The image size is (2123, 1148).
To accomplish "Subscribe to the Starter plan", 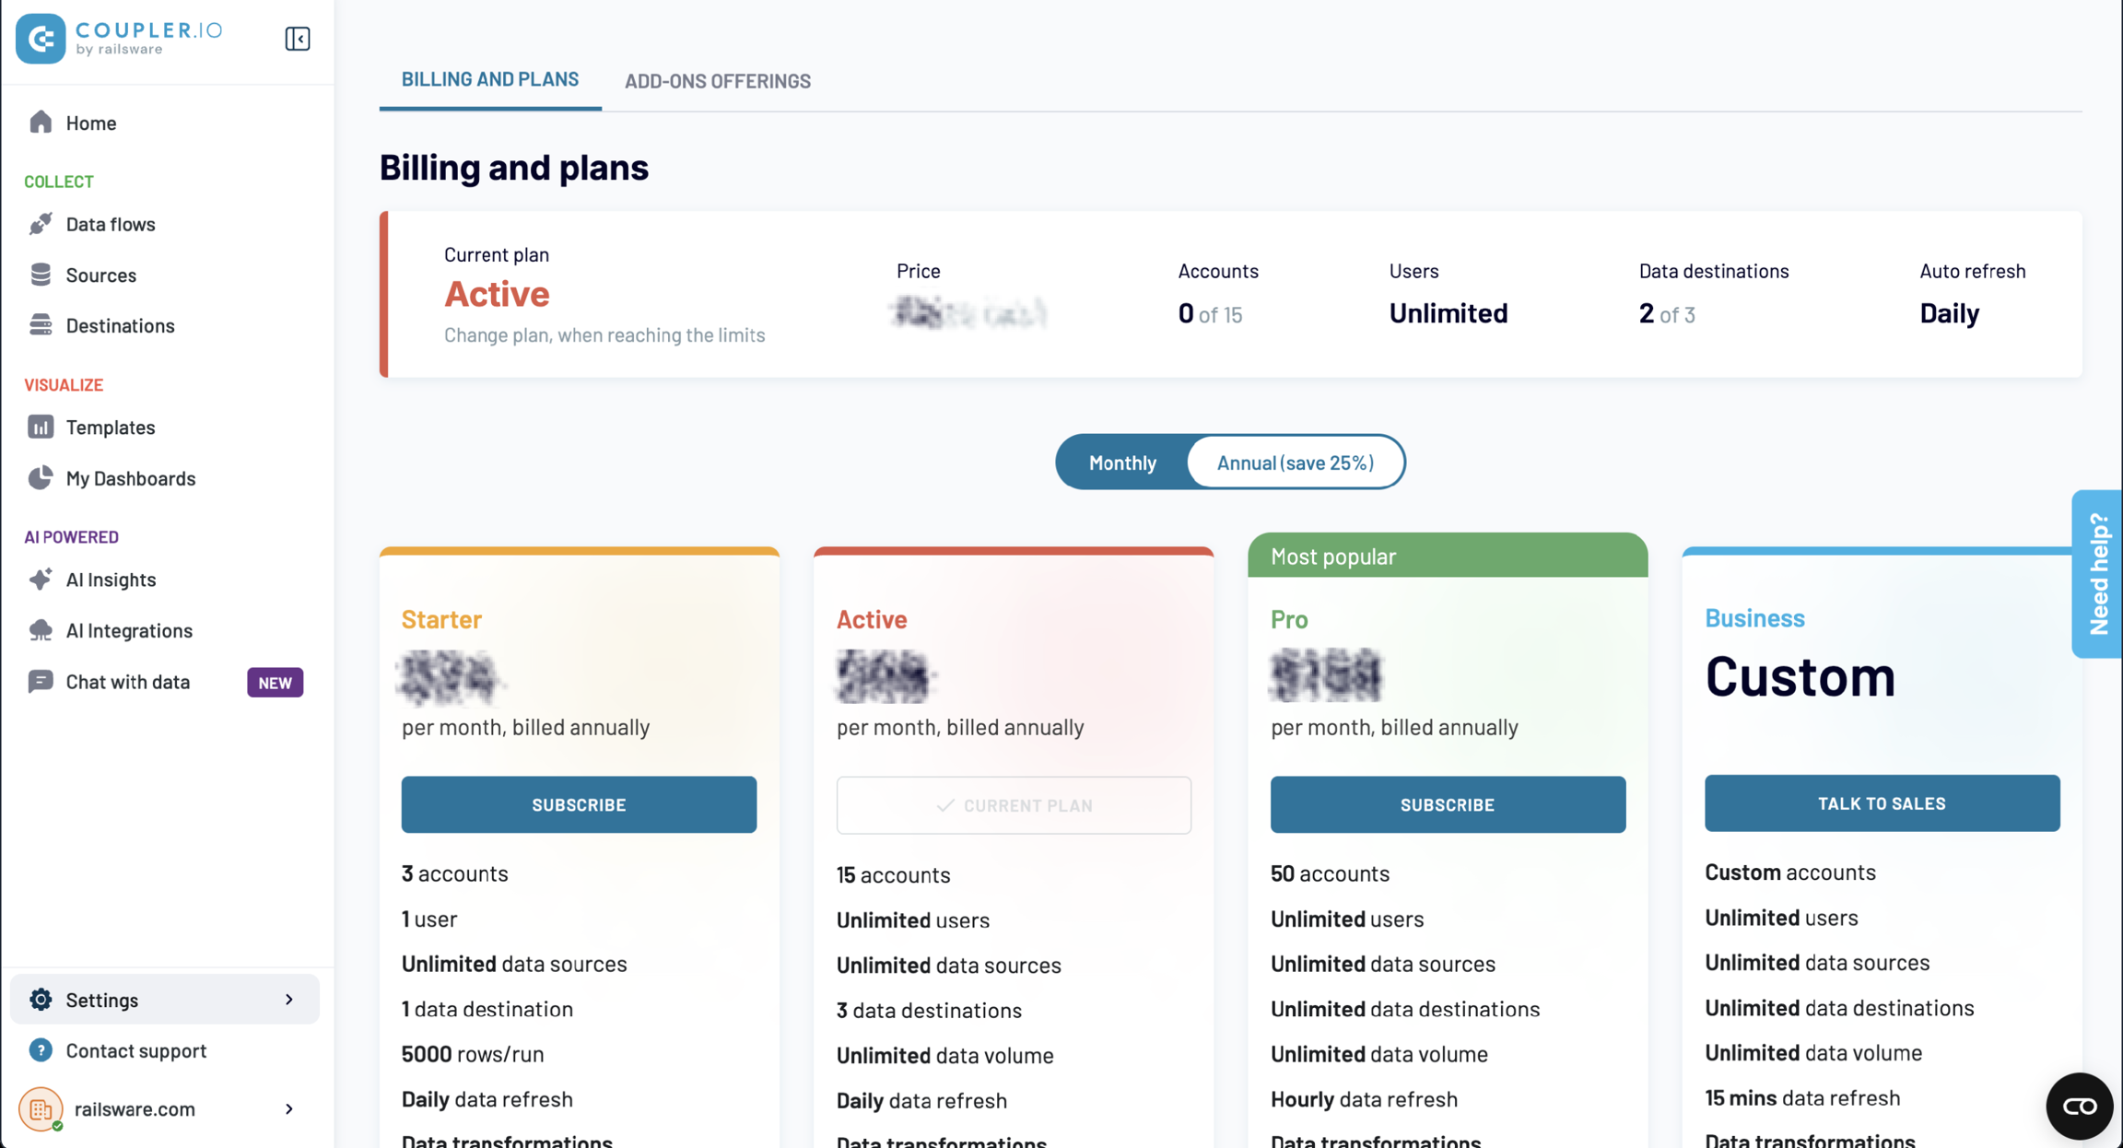I will click(579, 804).
